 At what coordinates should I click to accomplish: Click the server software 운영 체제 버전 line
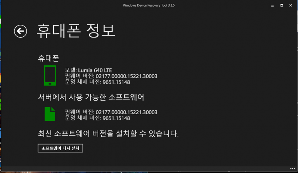[x=97, y=118]
